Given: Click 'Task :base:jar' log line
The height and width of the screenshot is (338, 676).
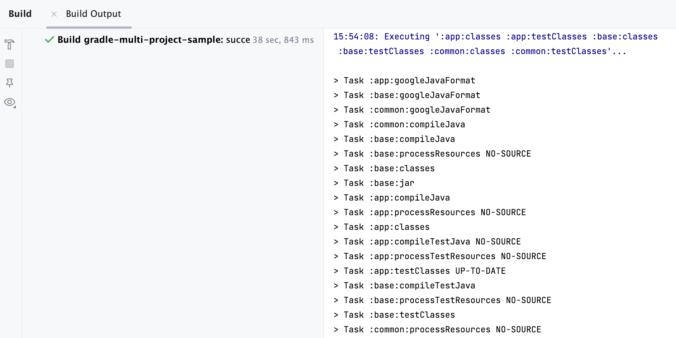Looking at the screenshot, I should 374,183.
